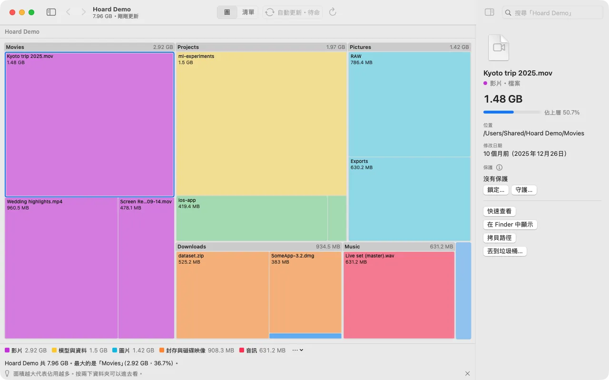609x380 pixels.
Task: Dismiss the hint with the X icon
Action: (x=467, y=374)
